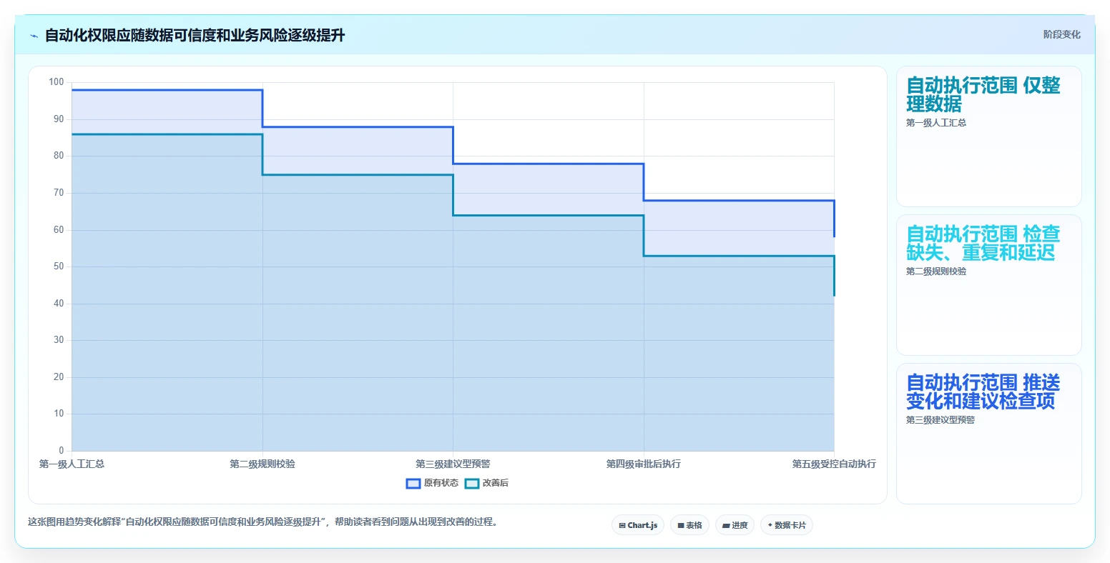Viewport: 1110px width, 563px height.
Task: Click y-axis value 50
Action: tap(59, 266)
